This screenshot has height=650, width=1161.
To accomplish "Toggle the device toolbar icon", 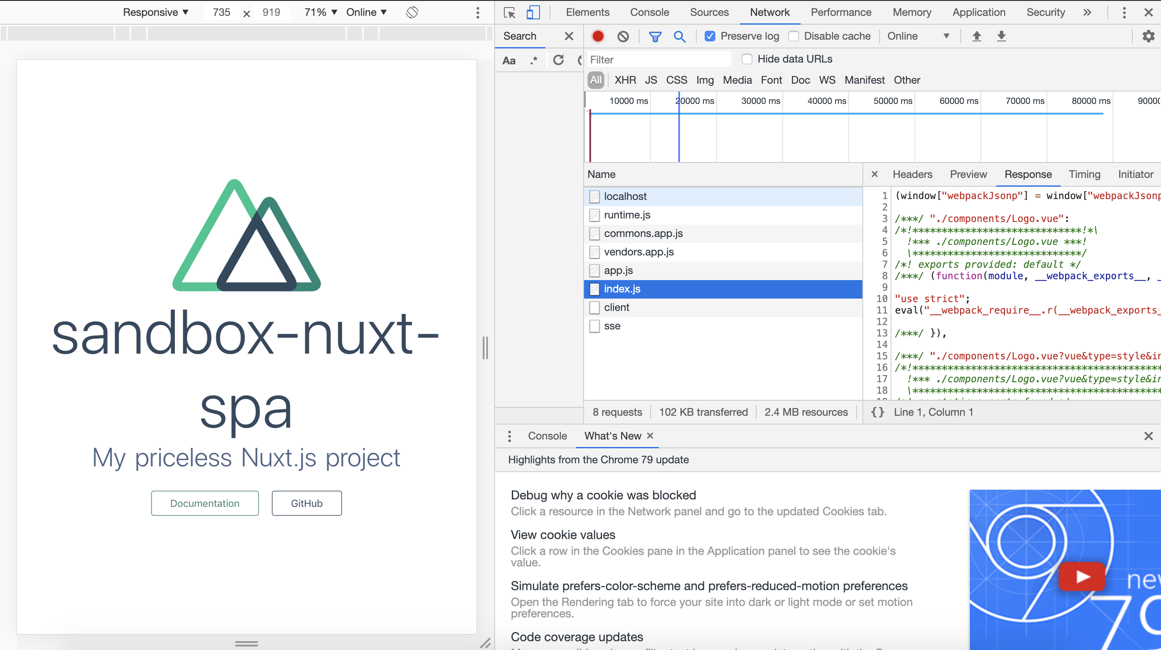I will tap(533, 13).
